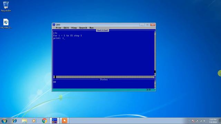221x124 pixels.
Task: Close the QB64 window
Action: click(153, 25)
